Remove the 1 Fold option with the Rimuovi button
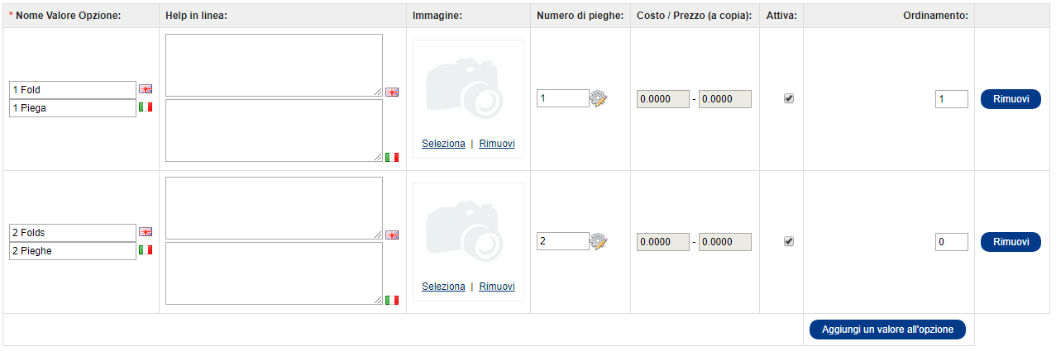The image size is (1056, 351). pyautogui.click(x=1011, y=99)
